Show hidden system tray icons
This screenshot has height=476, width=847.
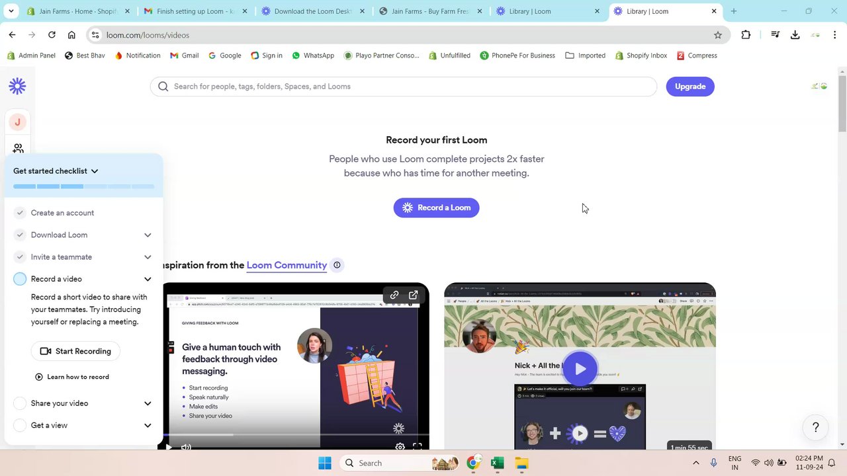[x=695, y=463]
